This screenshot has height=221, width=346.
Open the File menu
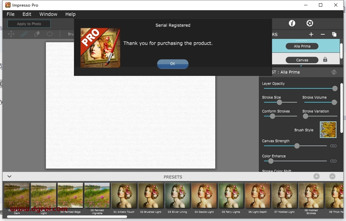point(11,14)
